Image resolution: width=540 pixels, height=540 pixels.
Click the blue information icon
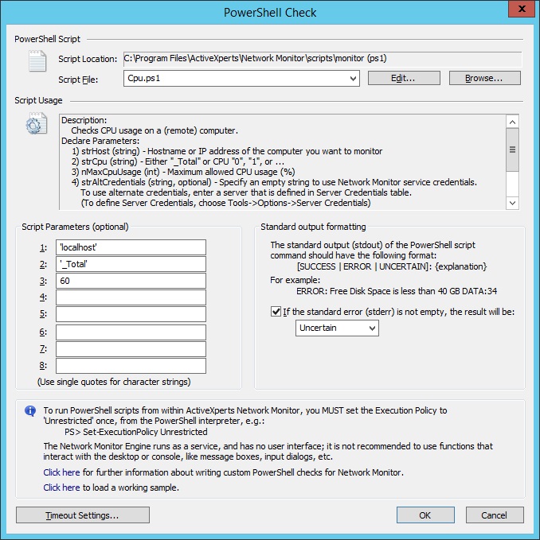point(30,411)
